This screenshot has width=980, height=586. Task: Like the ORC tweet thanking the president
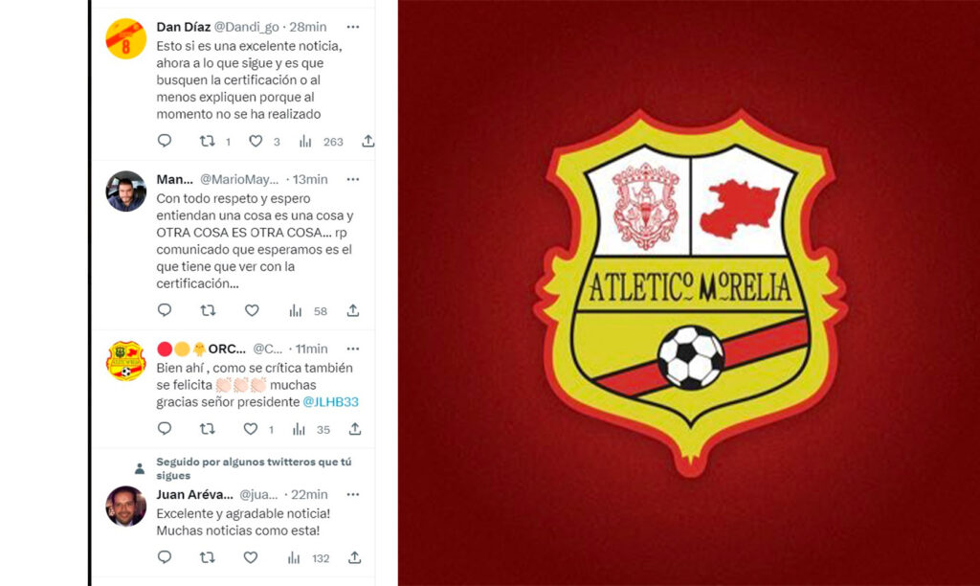coord(251,429)
